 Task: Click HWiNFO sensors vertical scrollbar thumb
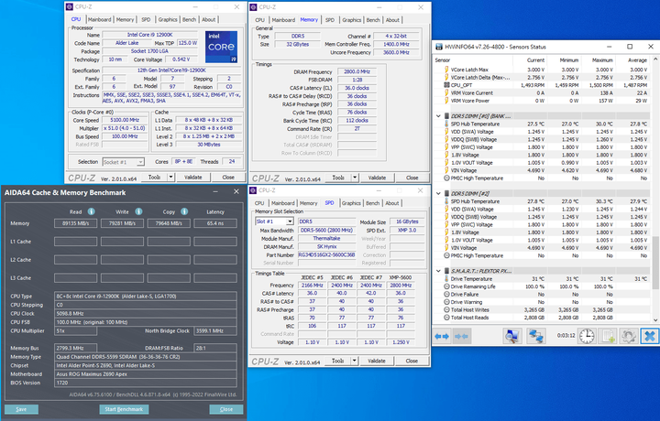pyautogui.click(x=655, y=263)
